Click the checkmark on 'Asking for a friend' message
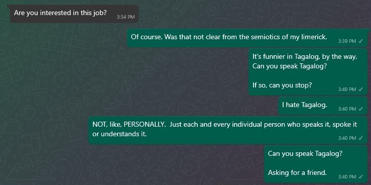 click(360, 177)
